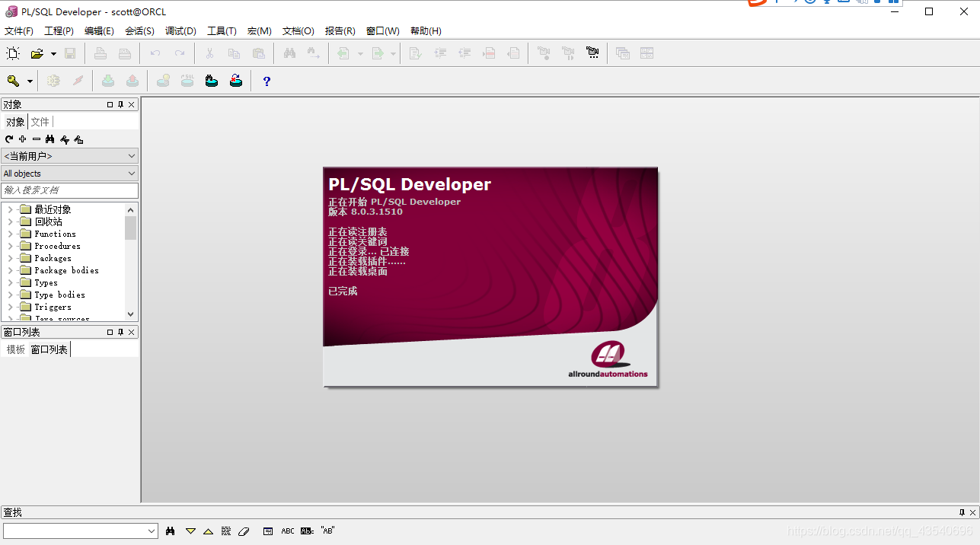Screen dimensions: 980x545
Task: Click the Print icon in toolbar
Action: point(100,53)
